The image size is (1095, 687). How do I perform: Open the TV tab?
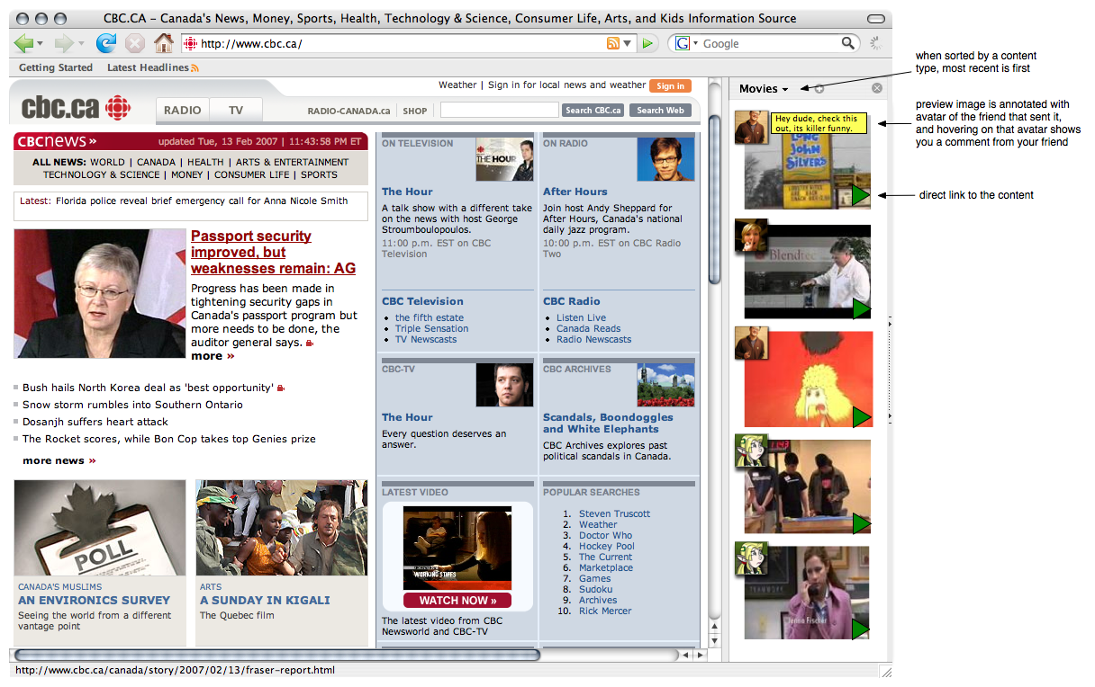click(236, 110)
